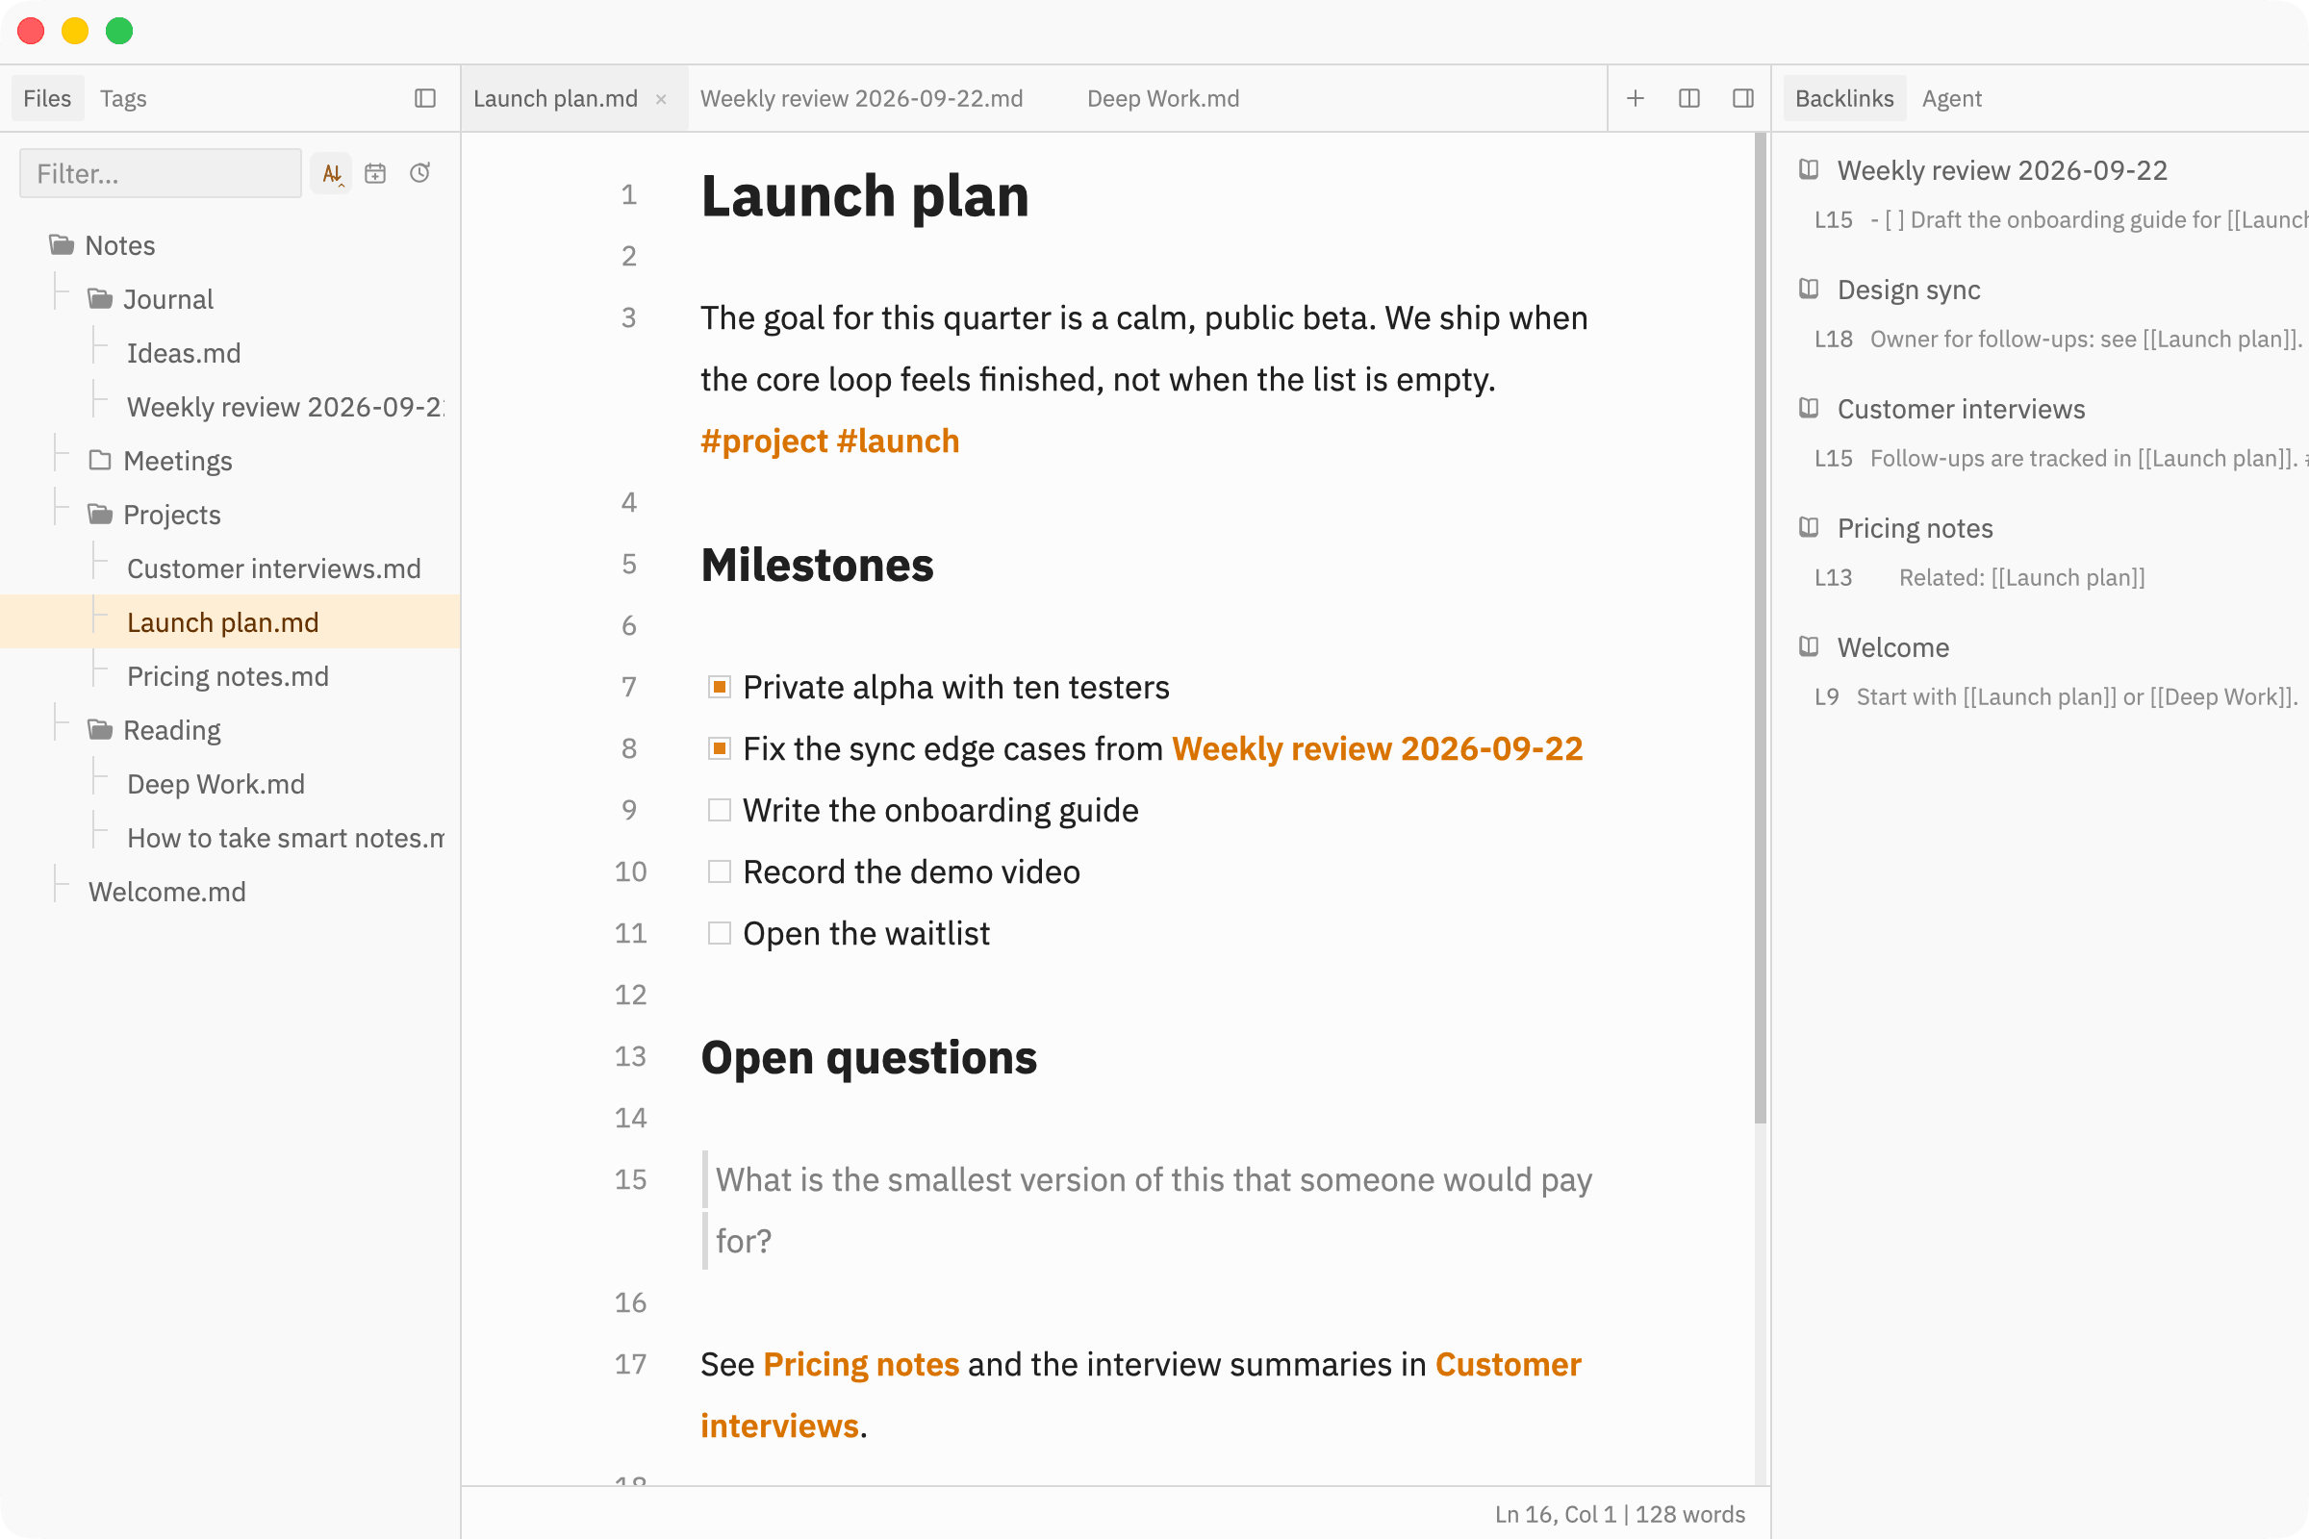Check Record the demo video
Screen dimensions: 2309x1539
[x=720, y=871]
